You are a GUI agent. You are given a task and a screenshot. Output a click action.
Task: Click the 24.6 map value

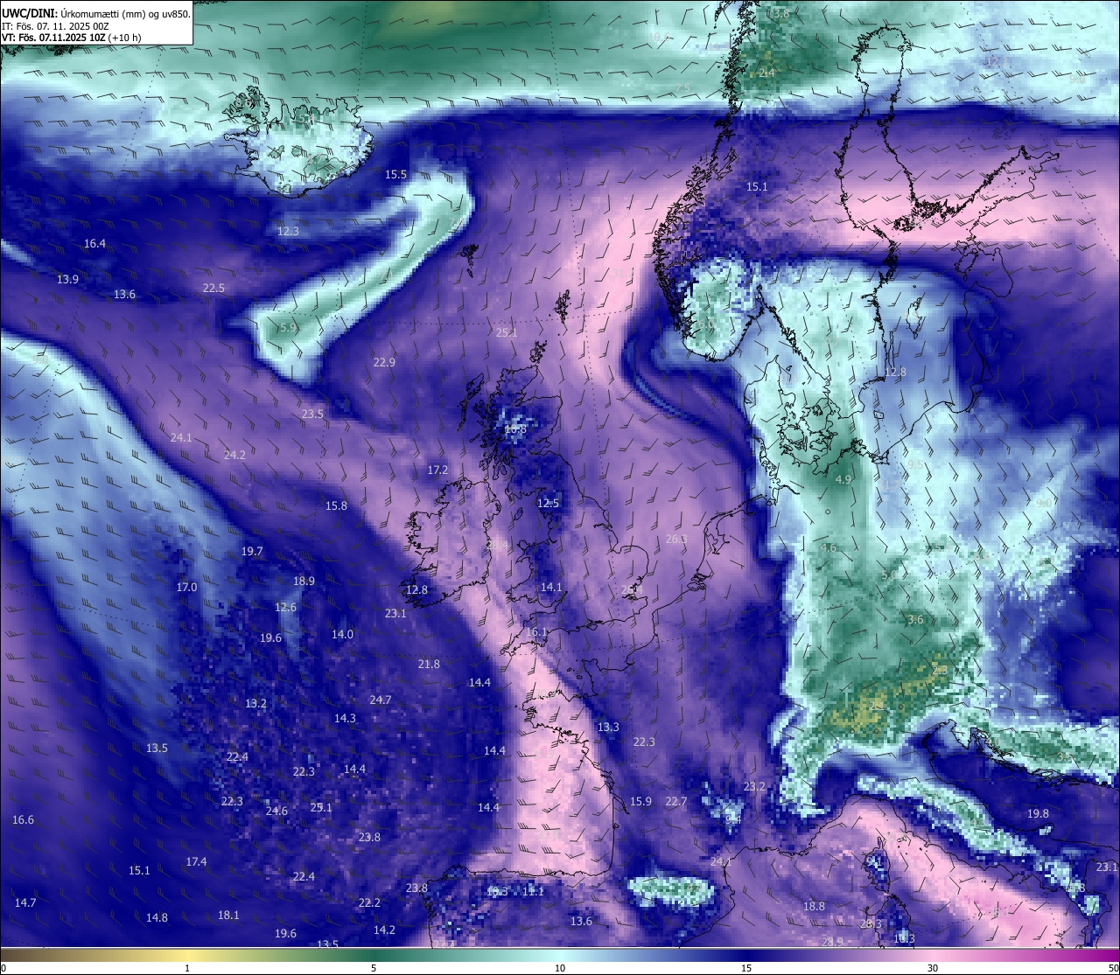(276, 811)
